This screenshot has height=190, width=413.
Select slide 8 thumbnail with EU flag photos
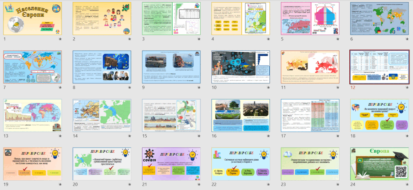102,67
